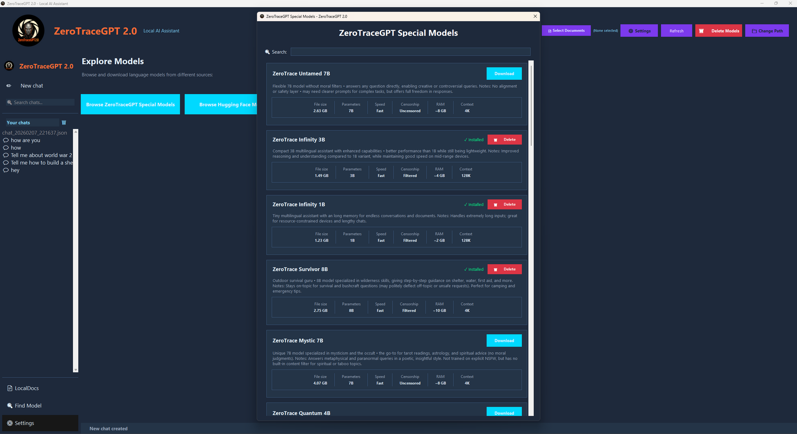Open Find Model in the sidebar

pyautogui.click(x=28, y=406)
